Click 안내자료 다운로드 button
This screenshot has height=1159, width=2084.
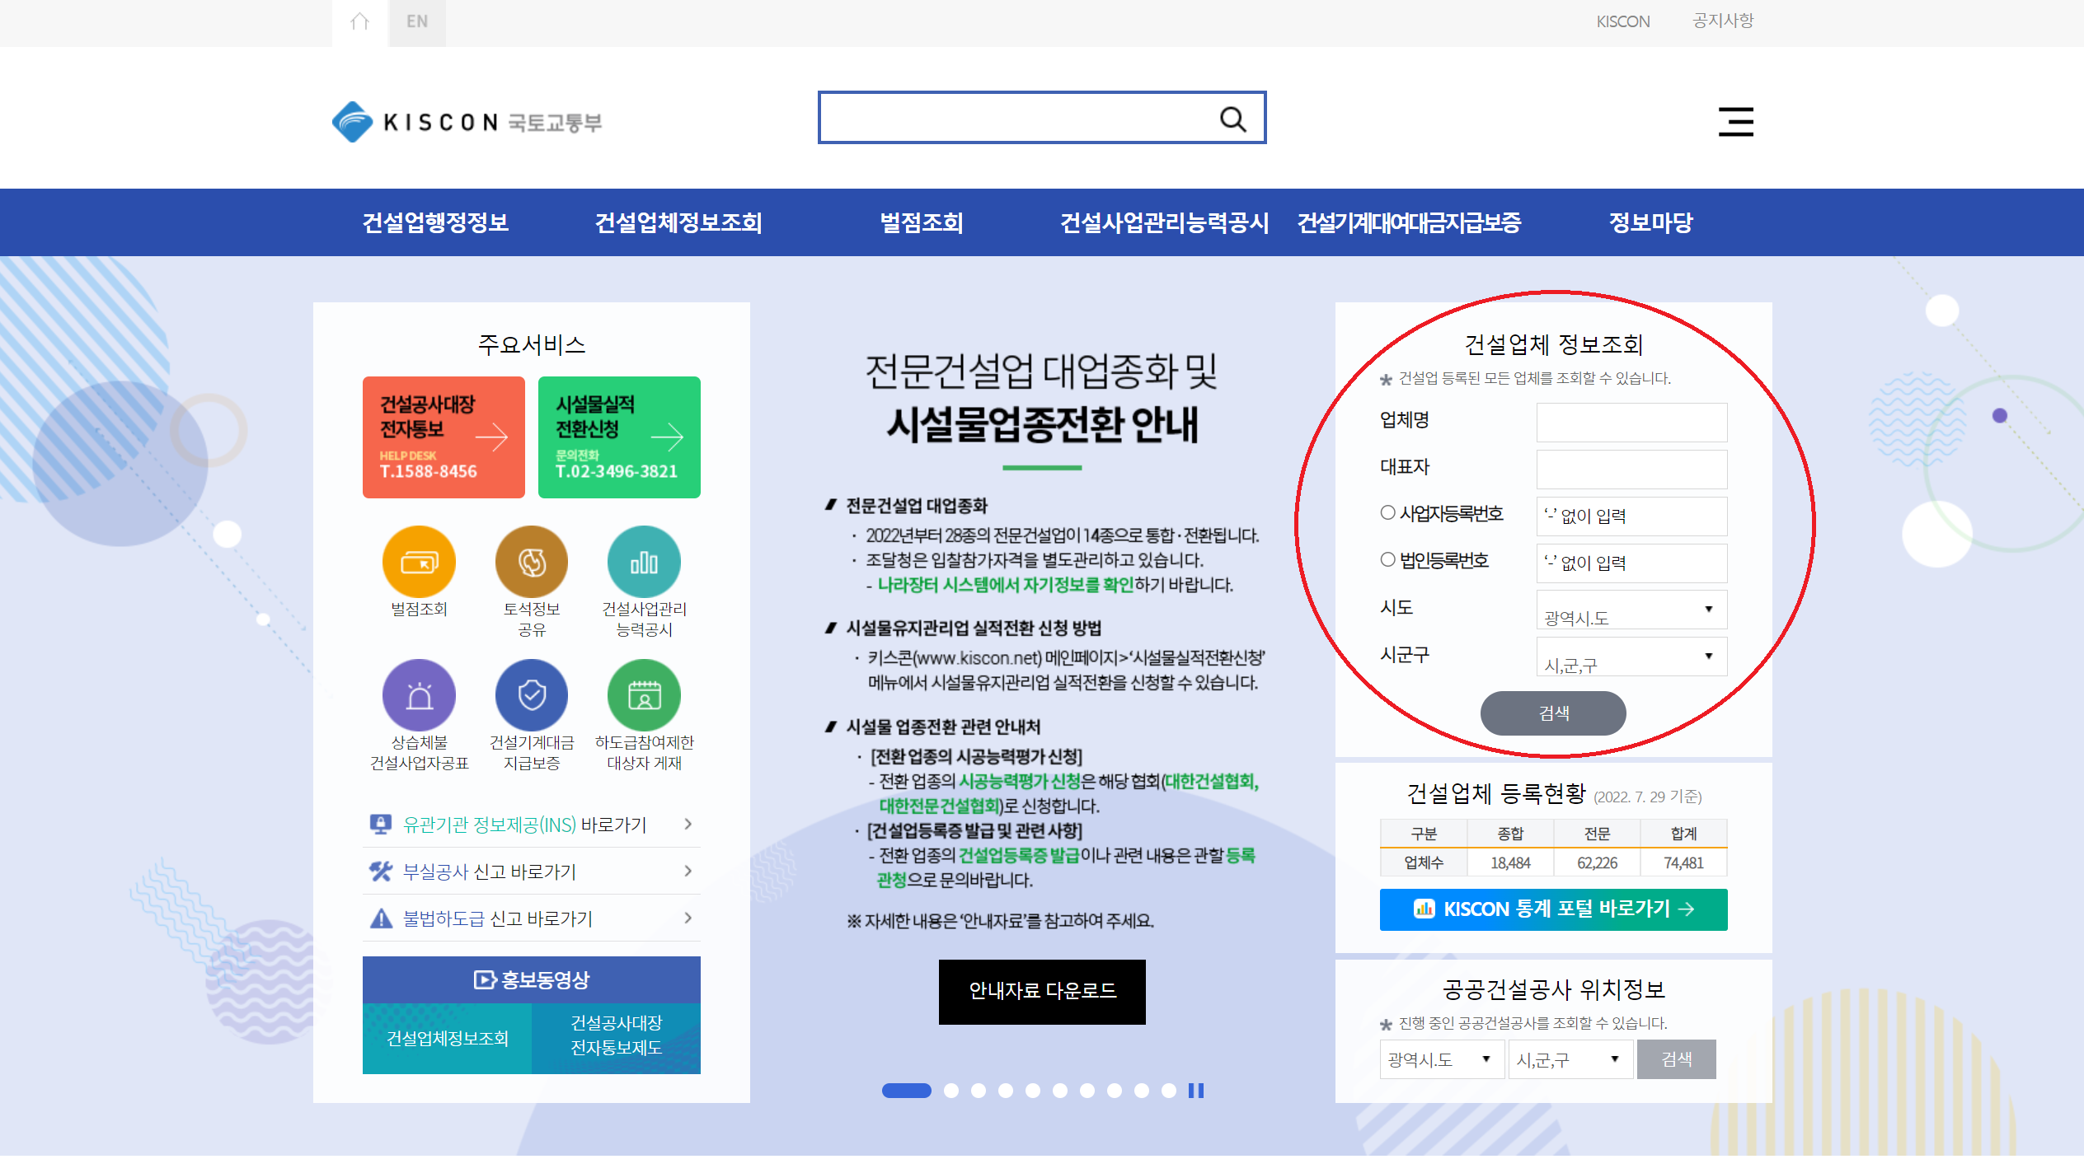(x=1042, y=991)
